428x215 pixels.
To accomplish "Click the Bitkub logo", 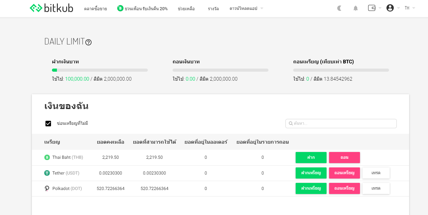I will [x=51, y=8].
